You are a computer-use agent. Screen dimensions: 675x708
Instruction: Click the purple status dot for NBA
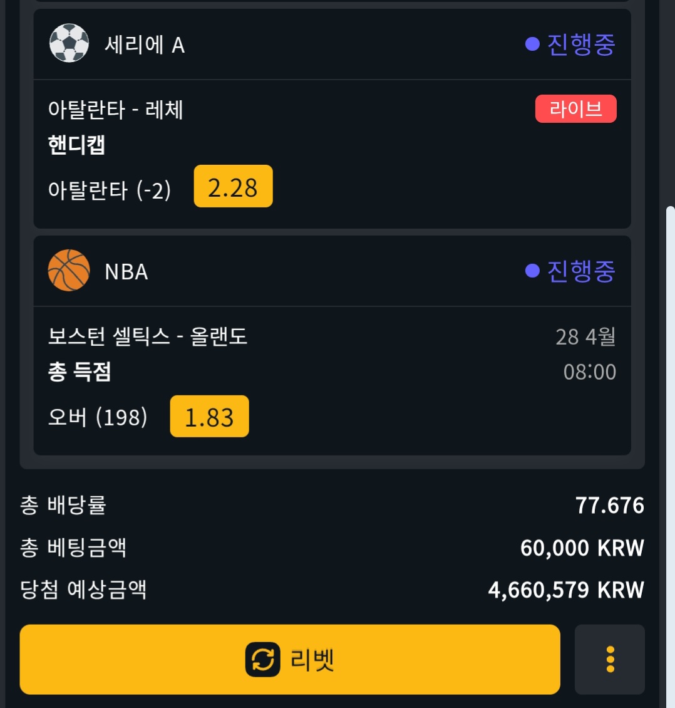pos(532,271)
